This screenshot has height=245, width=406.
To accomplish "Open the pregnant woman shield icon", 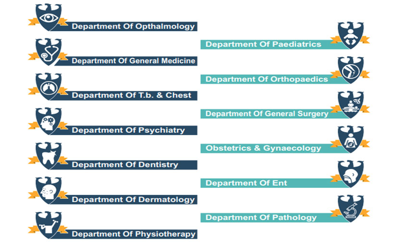I will coord(351,140).
